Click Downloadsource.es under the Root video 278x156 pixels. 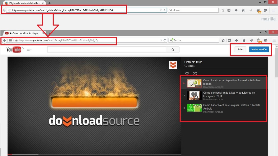pyautogui.click(x=213, y=112)
